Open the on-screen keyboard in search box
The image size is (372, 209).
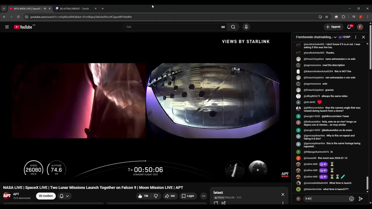(223, 27)
